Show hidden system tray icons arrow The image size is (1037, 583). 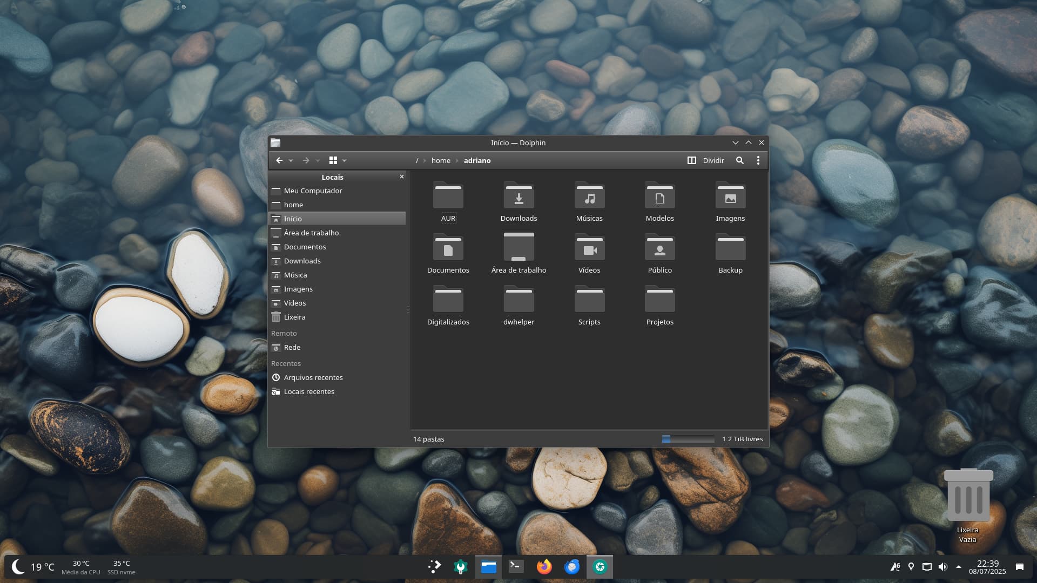(x=959, y=567)
